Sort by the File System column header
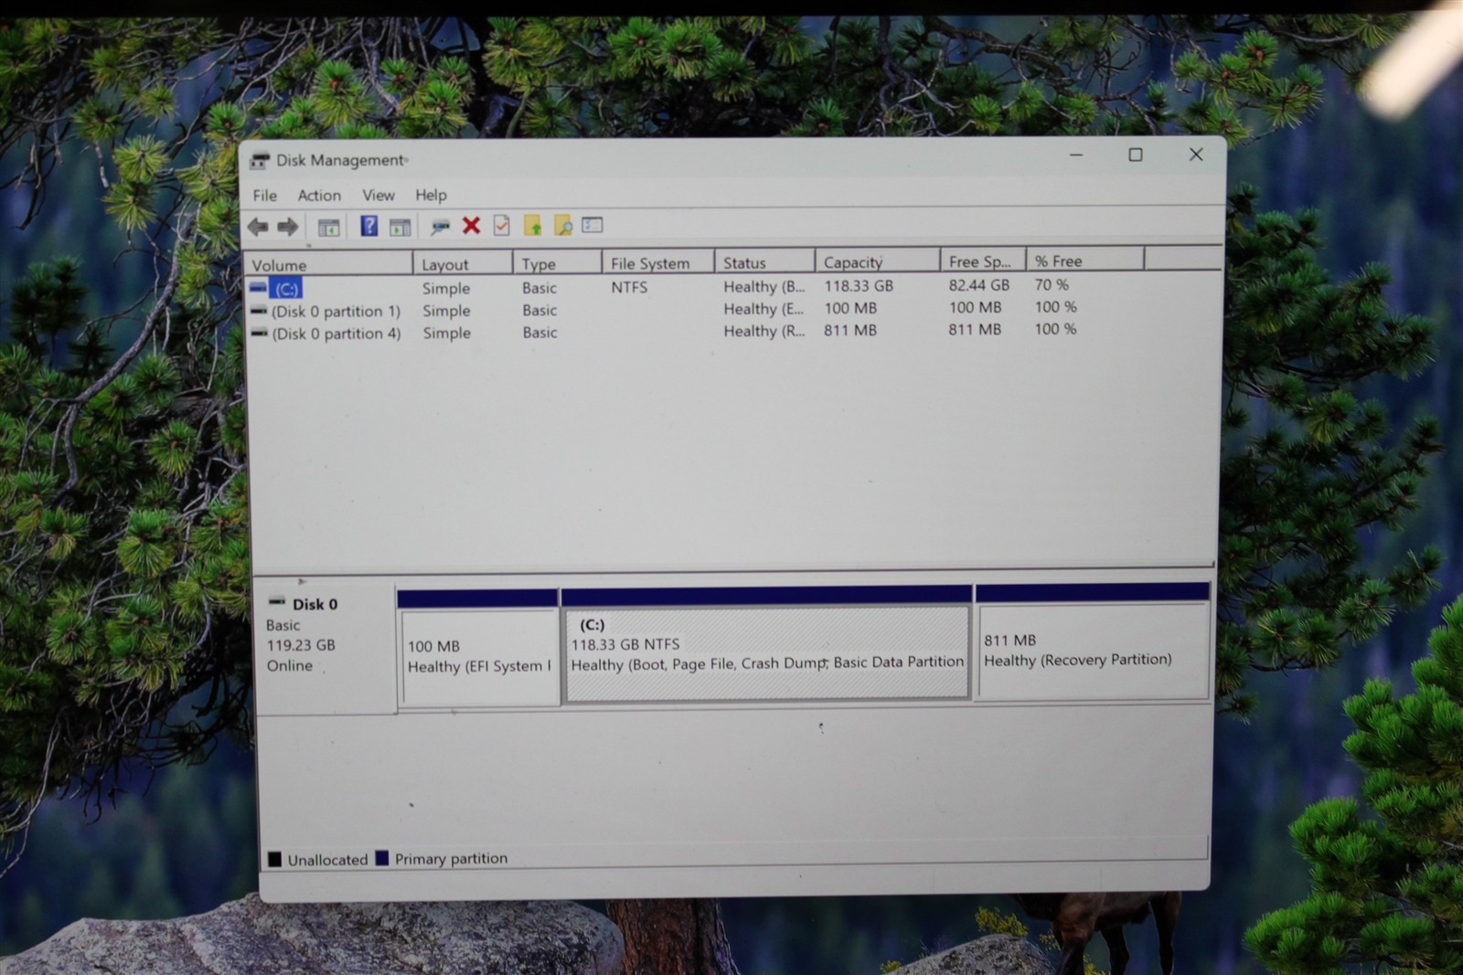 click(x=657, y=262)
